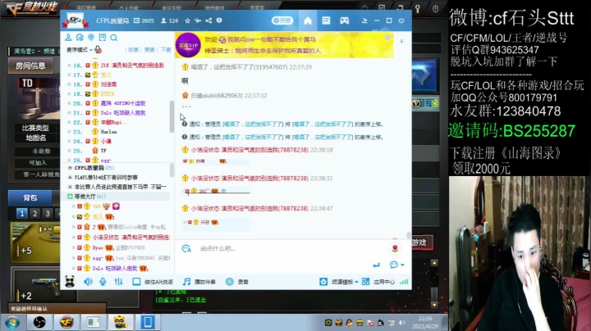Open the audio mixer sliders icon
This screenshot has height=331, width=591.
click(118, 282)
